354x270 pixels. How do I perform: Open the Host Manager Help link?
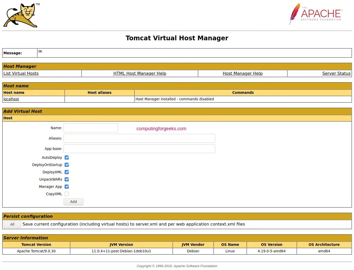click(243, 74)
